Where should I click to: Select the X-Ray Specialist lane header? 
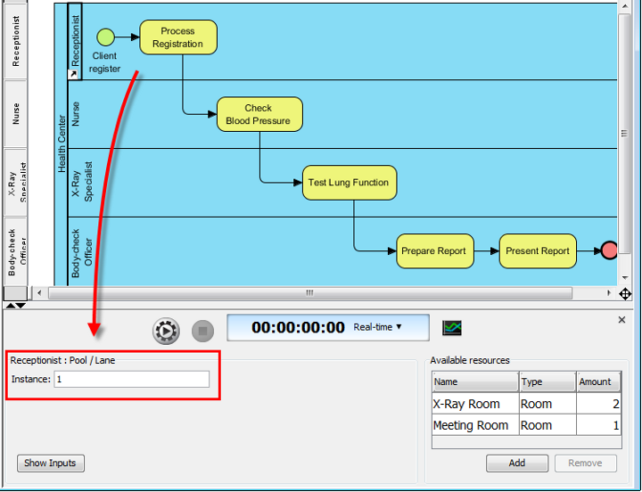point(82,182)
